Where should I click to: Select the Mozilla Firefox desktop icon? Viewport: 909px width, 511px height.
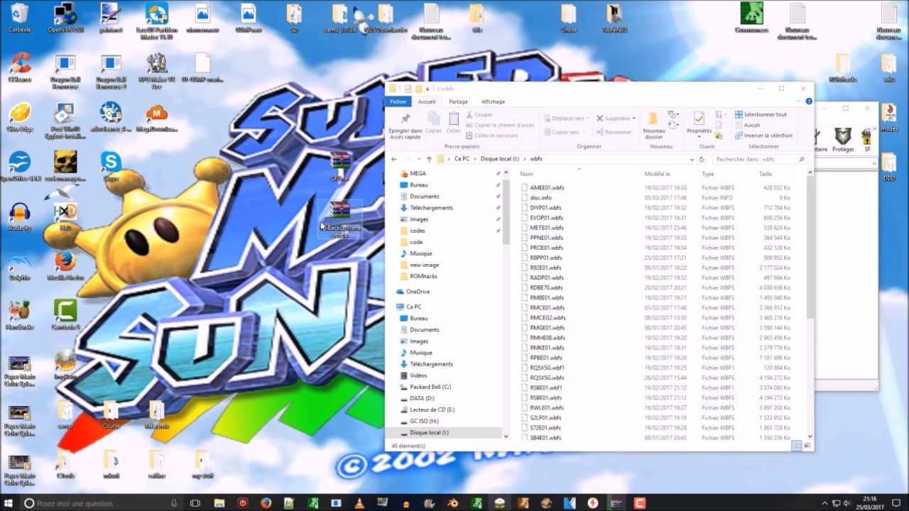click(65, 266)
